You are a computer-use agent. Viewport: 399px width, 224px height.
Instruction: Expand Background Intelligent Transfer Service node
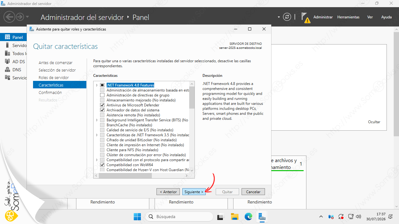click(97, 120)
